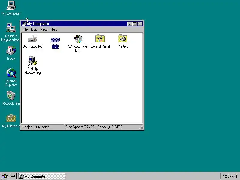Click the "1 object(s) selected" status text
The width and height of the screenshot is (240, 180).
(36, 127)
